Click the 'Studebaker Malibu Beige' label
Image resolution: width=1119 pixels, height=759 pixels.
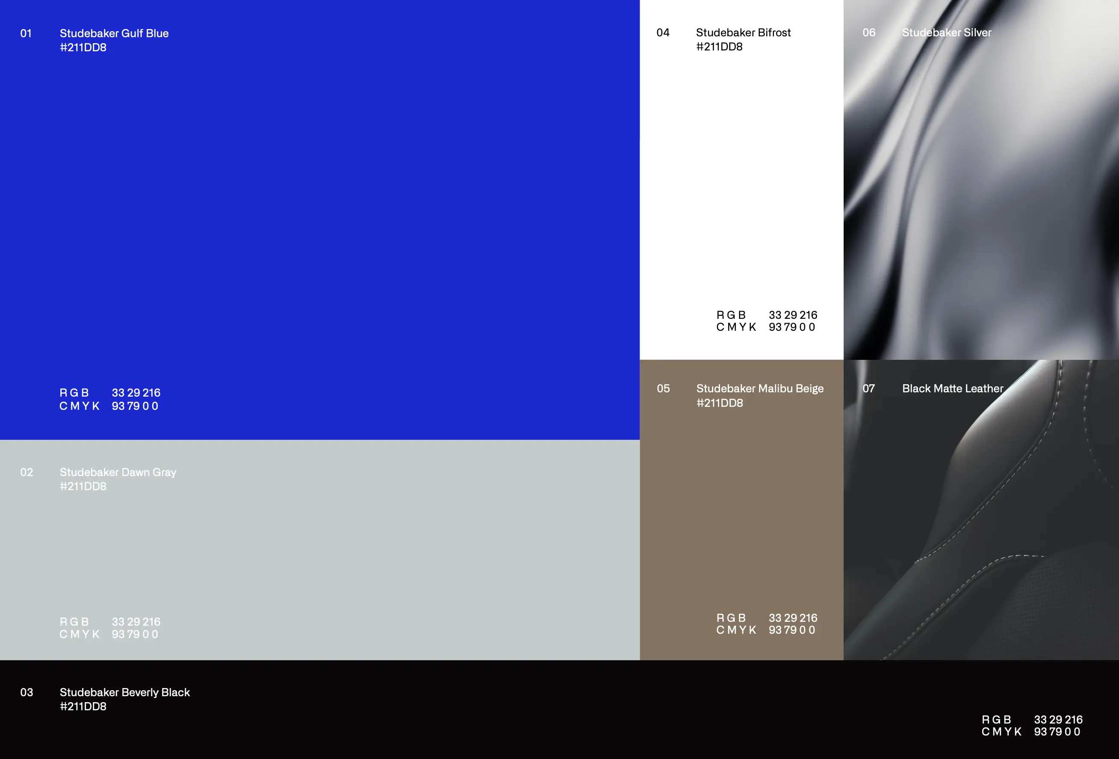[760, 388]
